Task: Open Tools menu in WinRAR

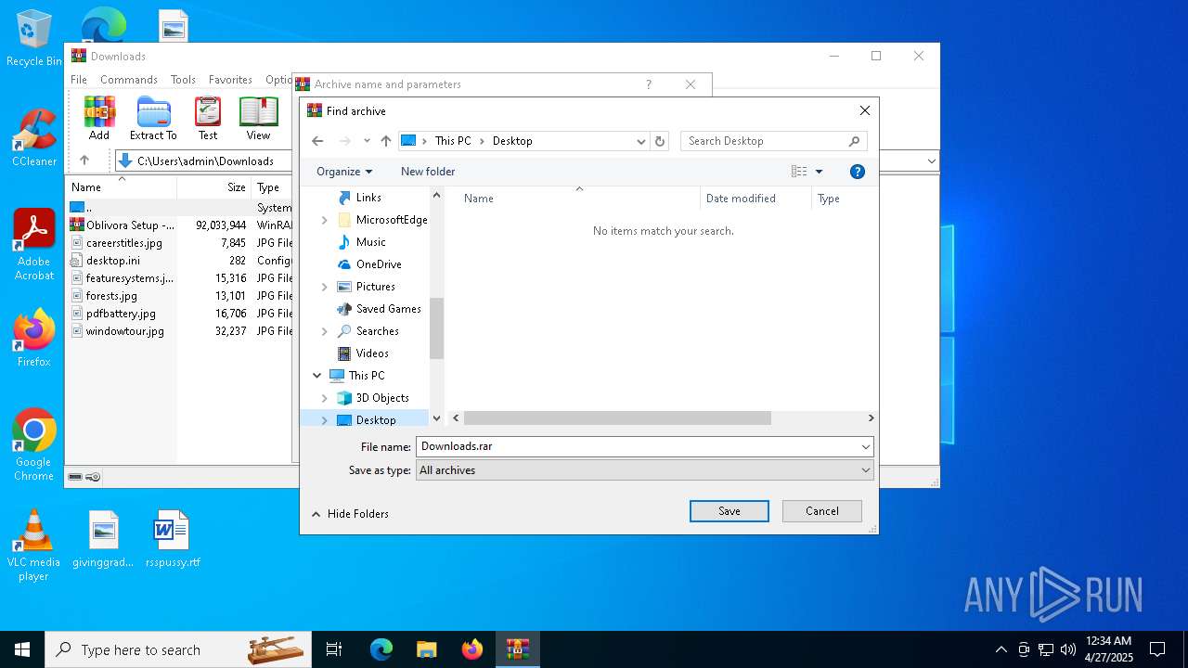Action: [183, 80]
